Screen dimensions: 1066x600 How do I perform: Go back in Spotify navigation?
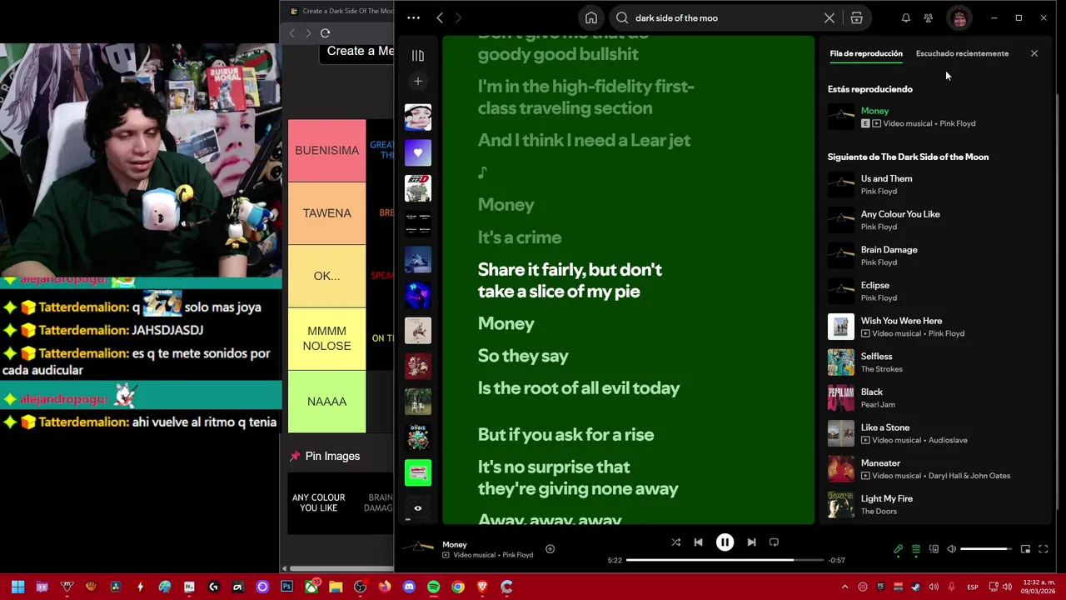point(440,17)
